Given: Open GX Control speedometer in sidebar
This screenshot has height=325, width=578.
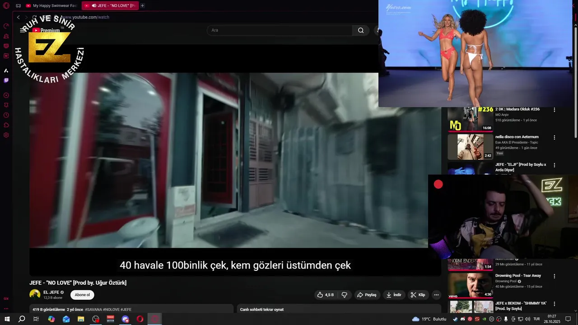Looking at the screenshot, I should [6, 26].
